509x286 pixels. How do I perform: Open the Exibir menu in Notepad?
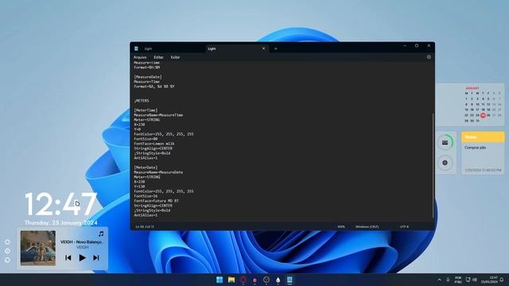(x=175, y=57)
